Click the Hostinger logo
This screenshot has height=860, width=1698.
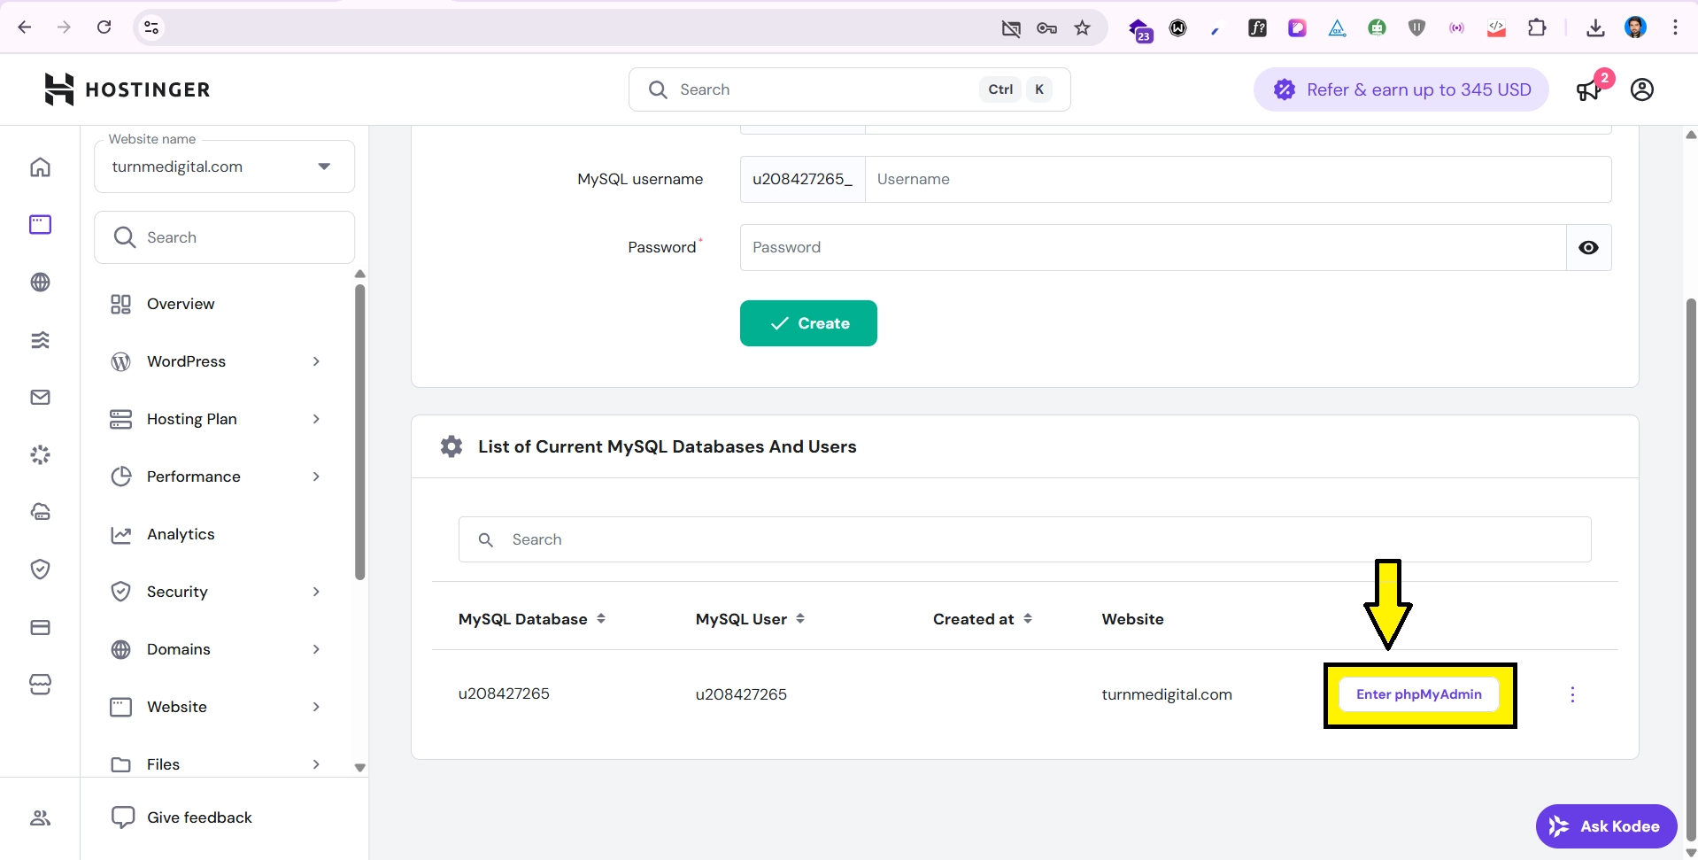click(x=127, y=89)
